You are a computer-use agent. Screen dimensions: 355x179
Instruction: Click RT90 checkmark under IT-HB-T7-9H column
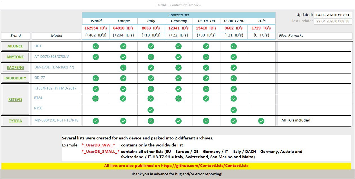point(234,110)
